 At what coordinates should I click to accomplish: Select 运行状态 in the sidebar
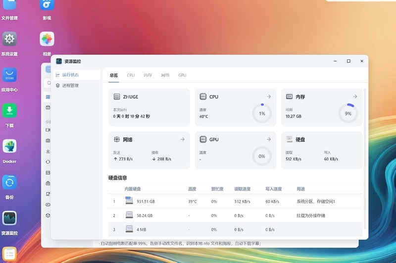[x=77, y=75]
